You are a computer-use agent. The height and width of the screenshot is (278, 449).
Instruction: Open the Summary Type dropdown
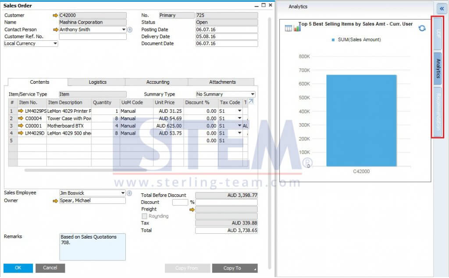coord(252,94)
